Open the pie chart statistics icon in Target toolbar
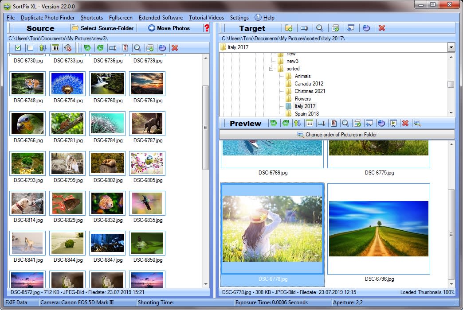463x310 pixels. tap(366, 28)
